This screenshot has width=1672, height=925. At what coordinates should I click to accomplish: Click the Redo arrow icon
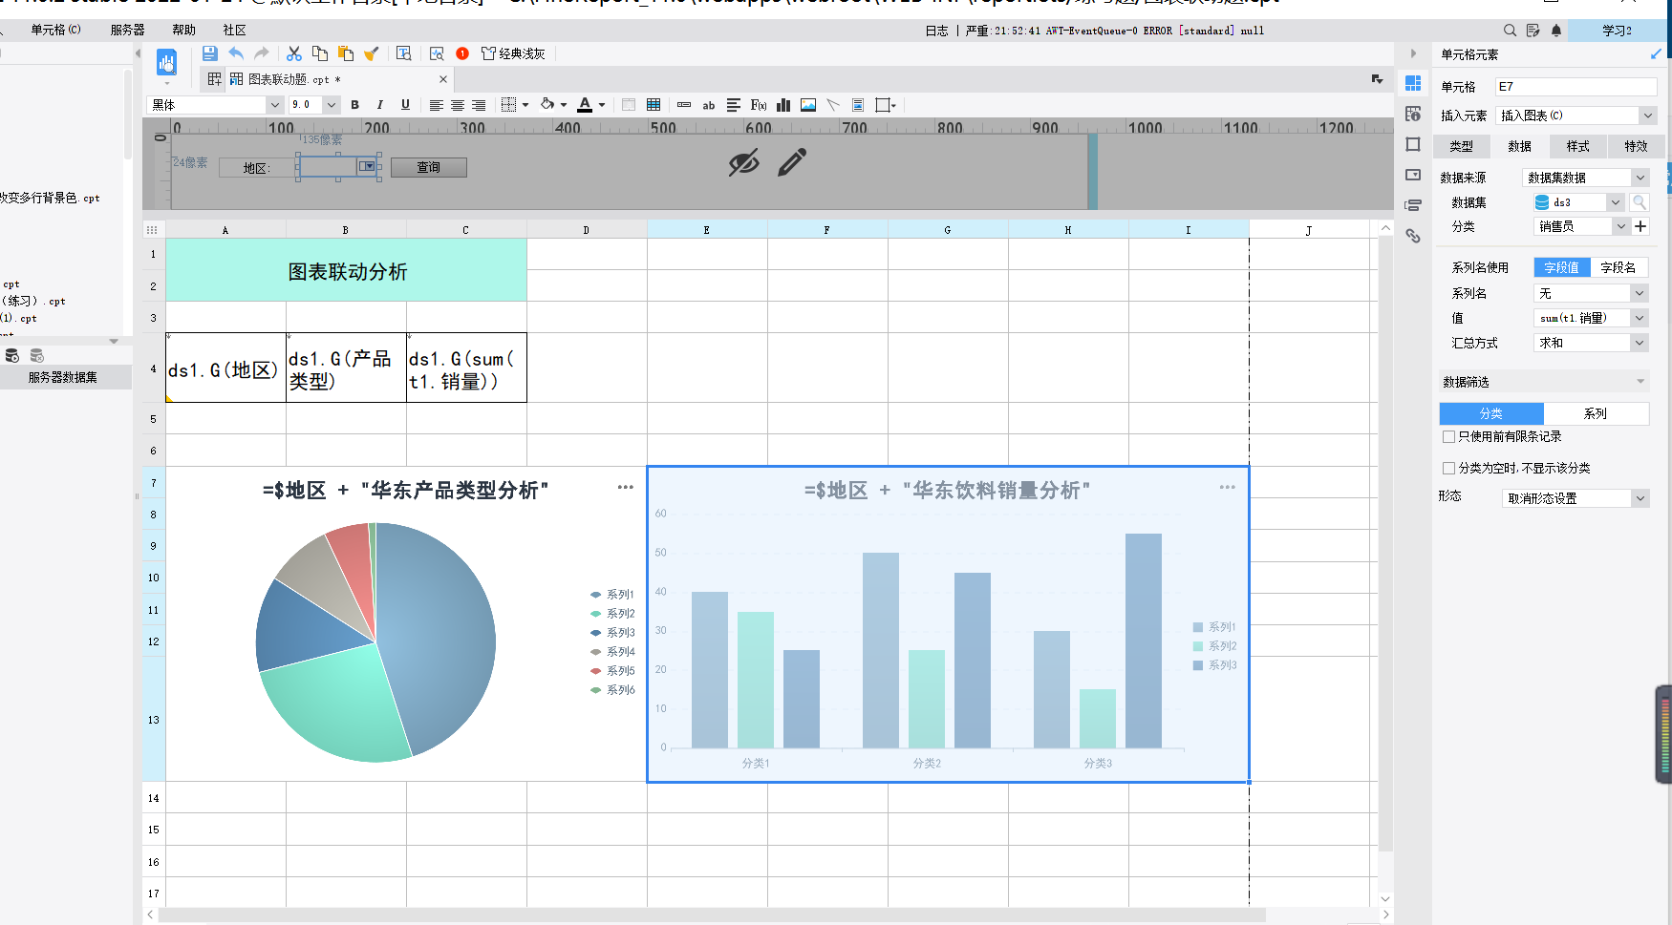[261, 53]
